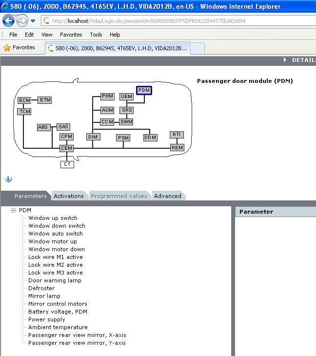Go back using browser back arrow
This screenshot has height=356, width=316.
point(9,21)
